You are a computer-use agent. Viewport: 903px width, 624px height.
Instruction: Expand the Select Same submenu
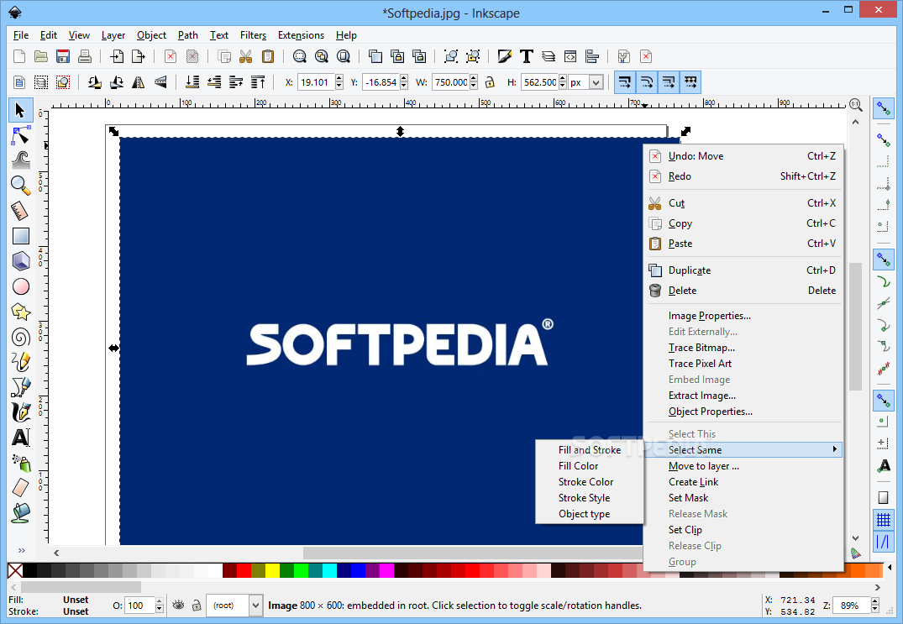pyautogui.click(x=744, y=449)
